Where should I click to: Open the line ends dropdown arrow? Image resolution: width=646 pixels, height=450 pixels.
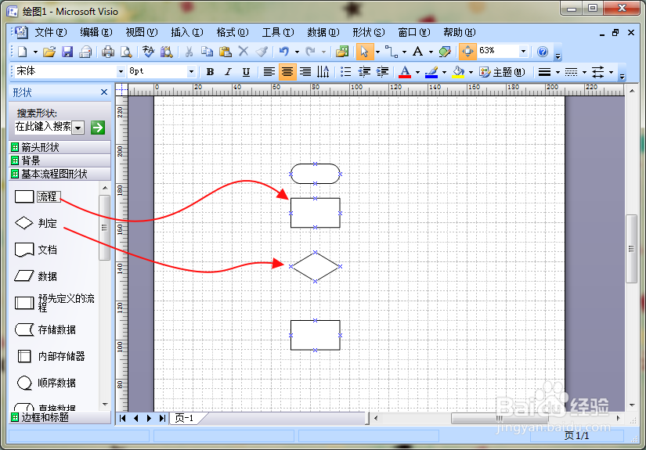(611, 72)
